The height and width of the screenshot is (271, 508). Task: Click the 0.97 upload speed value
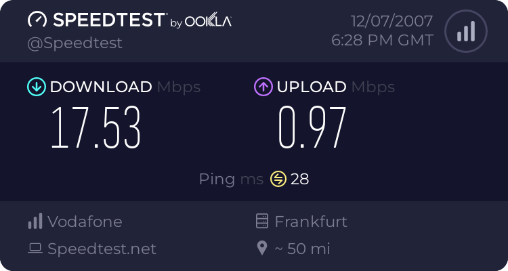(x=312, y=129)
